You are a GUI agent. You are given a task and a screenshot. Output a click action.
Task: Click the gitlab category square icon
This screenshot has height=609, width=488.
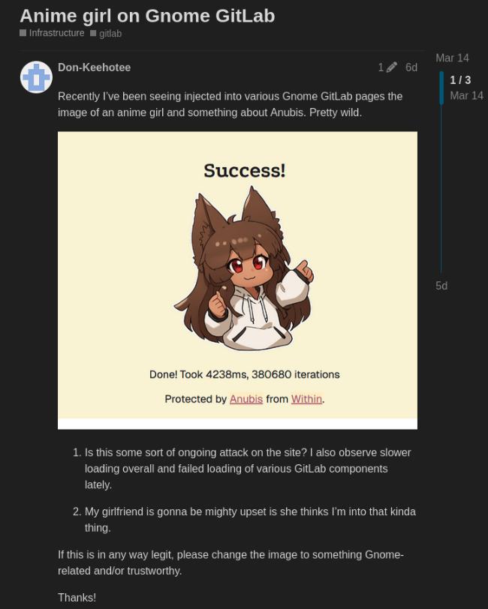click(x=93, y=33)
